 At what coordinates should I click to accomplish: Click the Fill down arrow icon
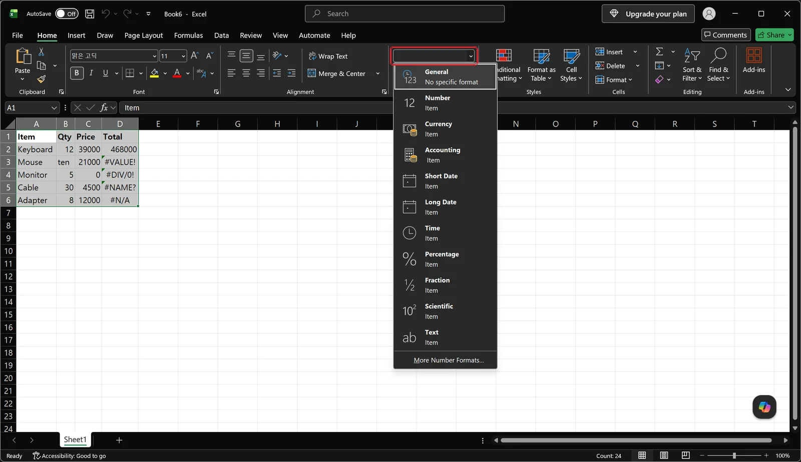tap(660, 65)
